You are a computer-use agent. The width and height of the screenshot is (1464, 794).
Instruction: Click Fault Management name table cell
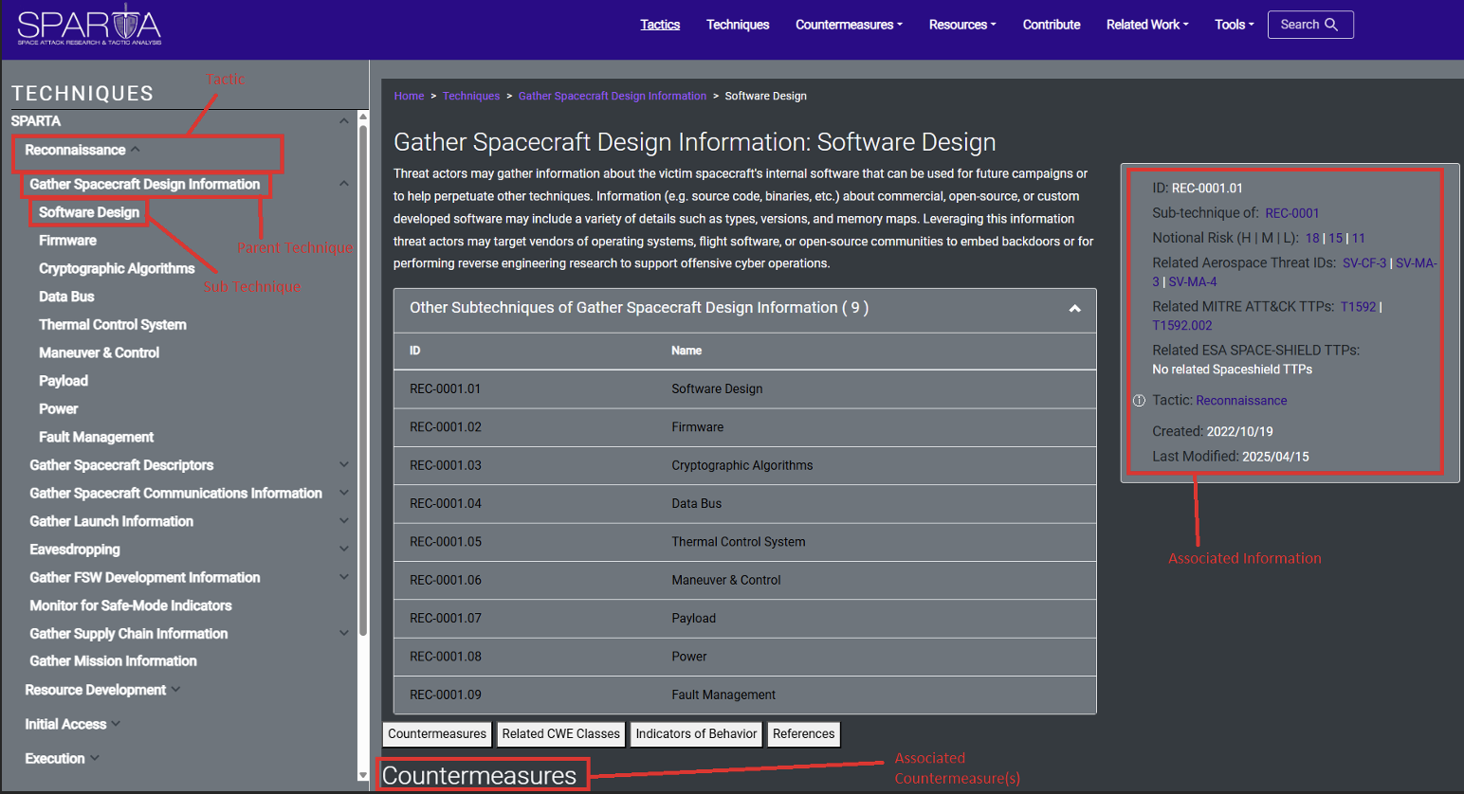pos(723,695)
